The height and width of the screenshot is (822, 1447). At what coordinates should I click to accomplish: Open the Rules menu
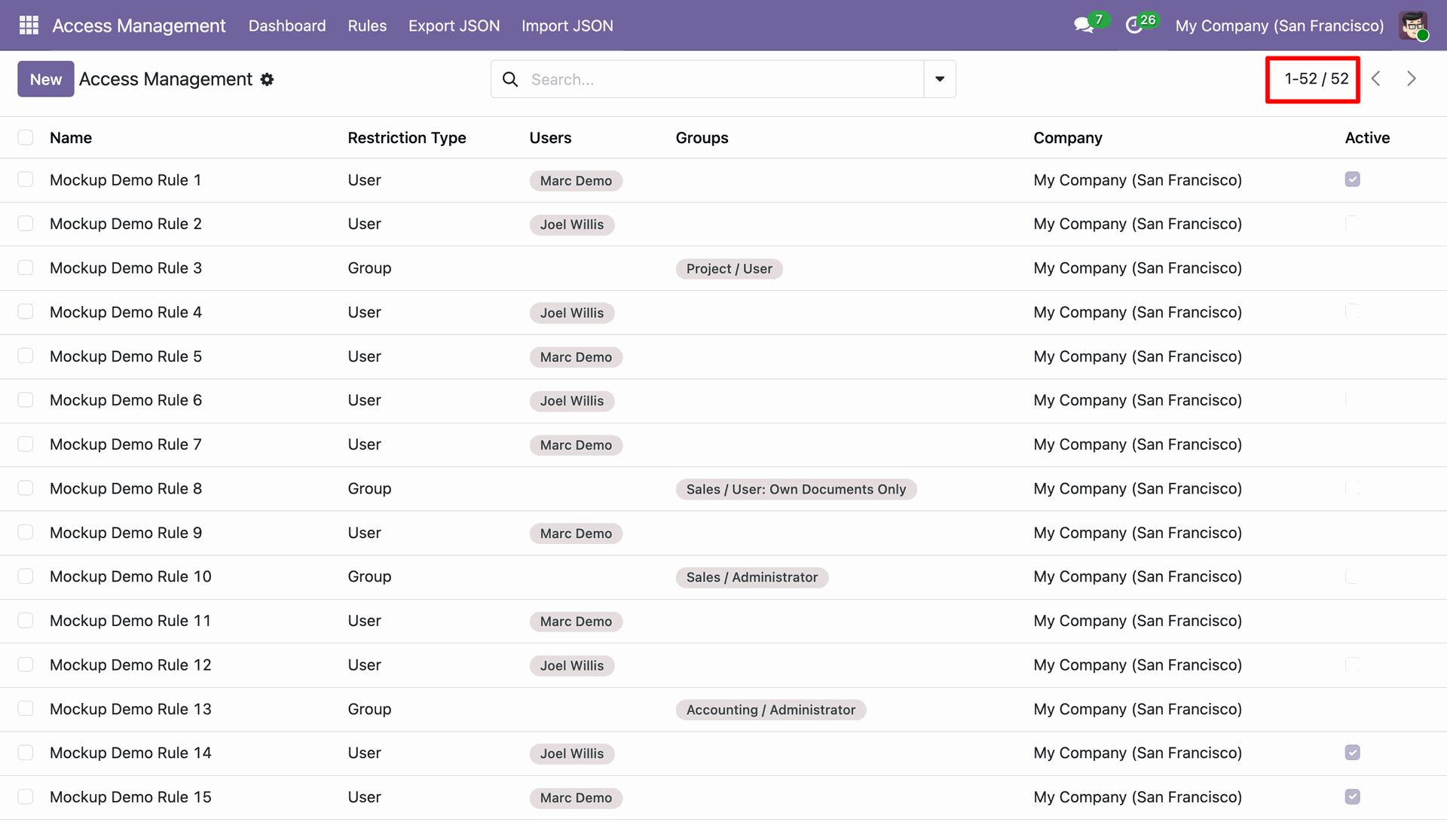point(367,26)
